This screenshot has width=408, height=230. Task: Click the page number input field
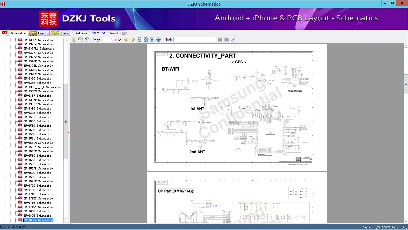(x=109, y=40)
